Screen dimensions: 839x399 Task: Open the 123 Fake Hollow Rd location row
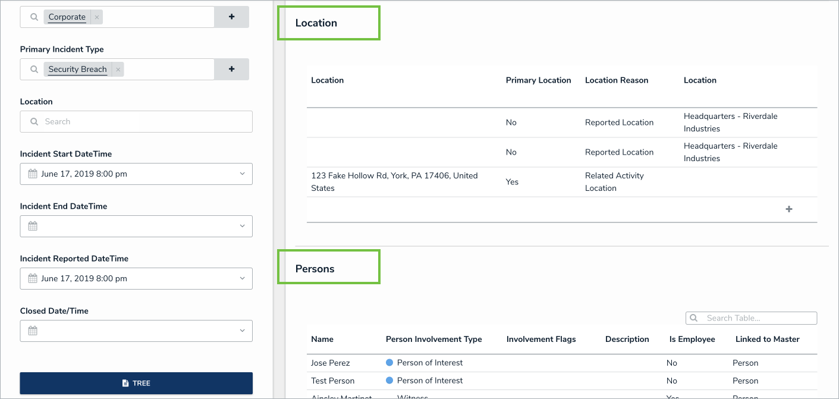click(x=394, y=182)
